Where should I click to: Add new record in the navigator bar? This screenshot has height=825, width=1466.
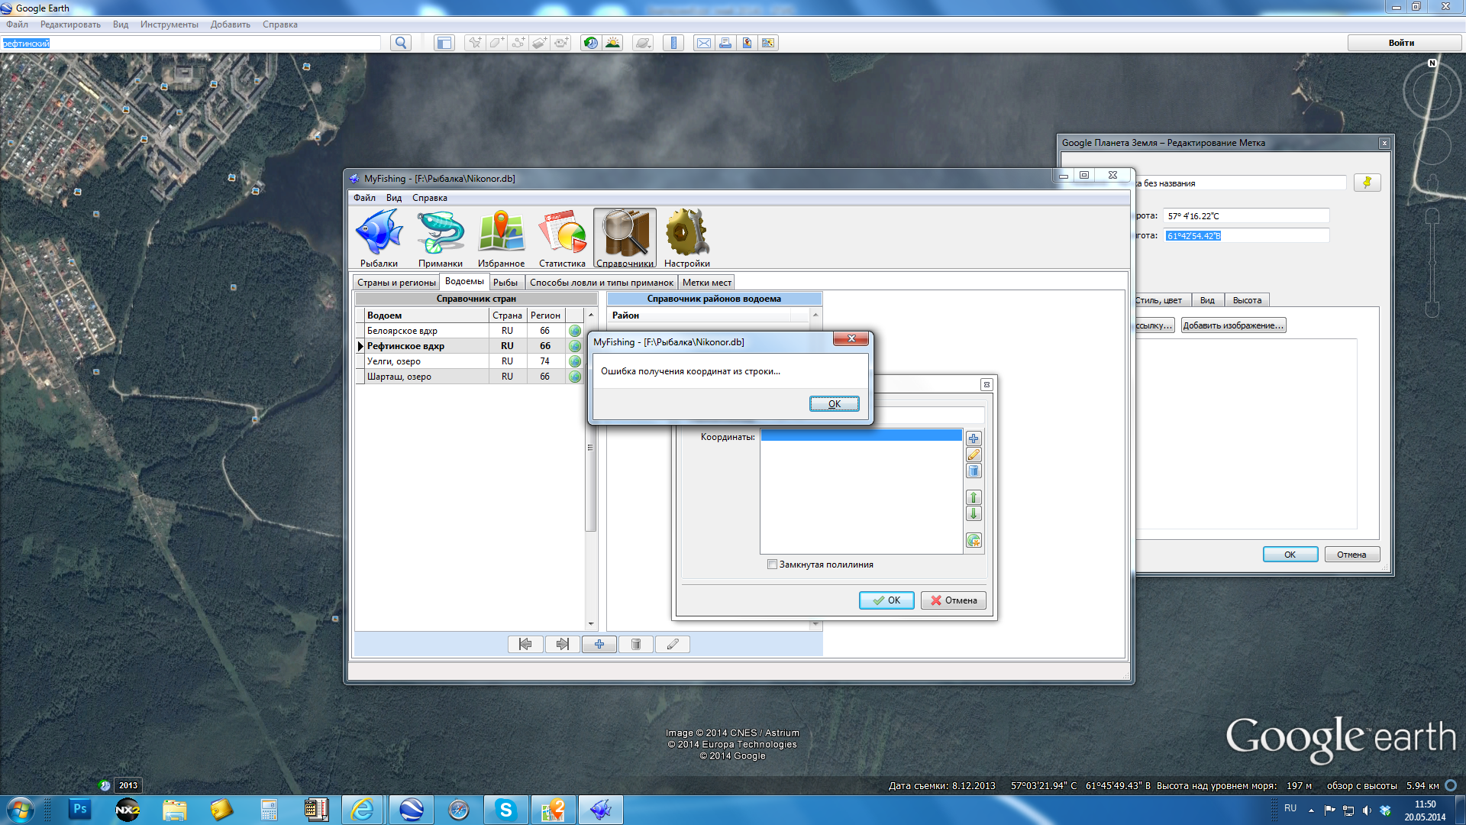[599, 644]
